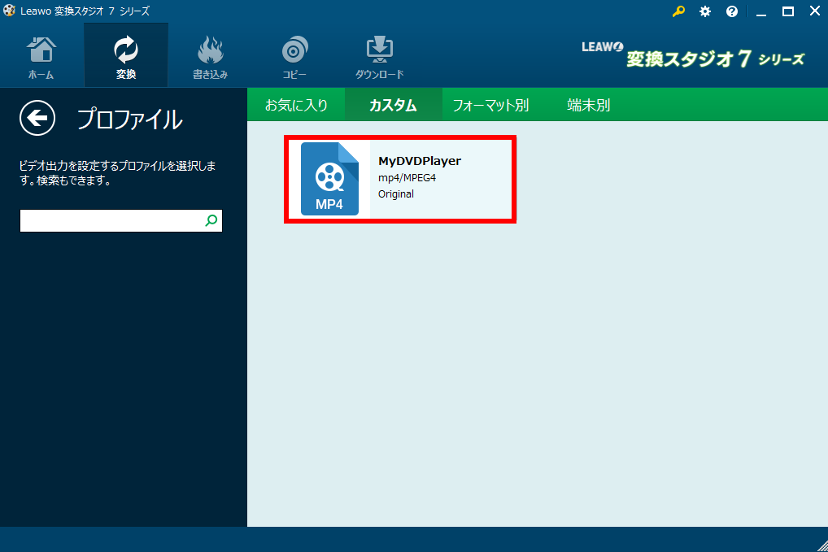Screen dimensions: 828x552
Task: Open help with the question mark icon
Action: [732, 11]
